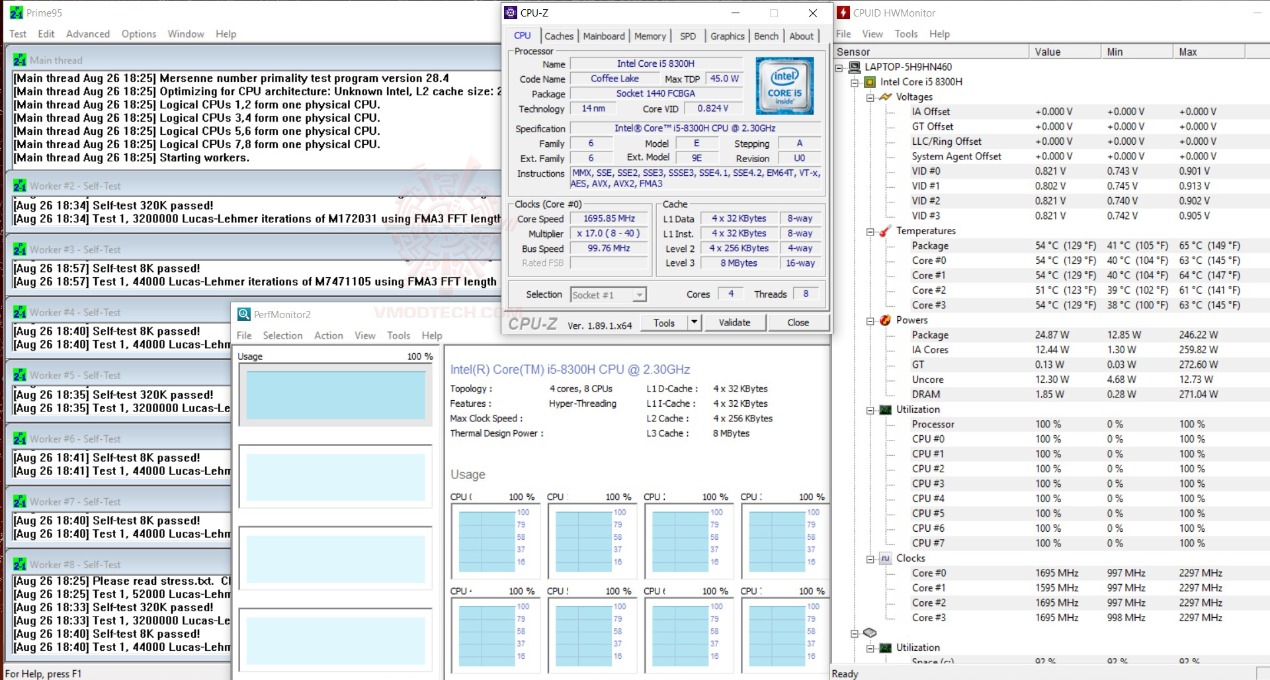
Task: Click the Close button at CPU-Z bottom
Action: point(798,322)
